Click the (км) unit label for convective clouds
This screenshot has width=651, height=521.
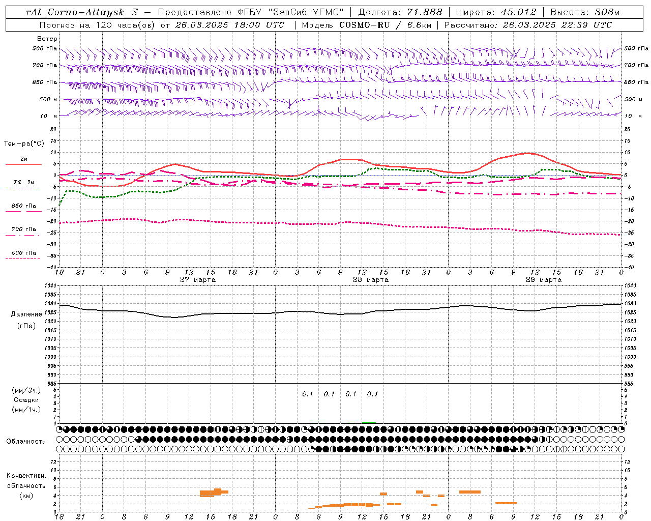(x=26, y=496)
